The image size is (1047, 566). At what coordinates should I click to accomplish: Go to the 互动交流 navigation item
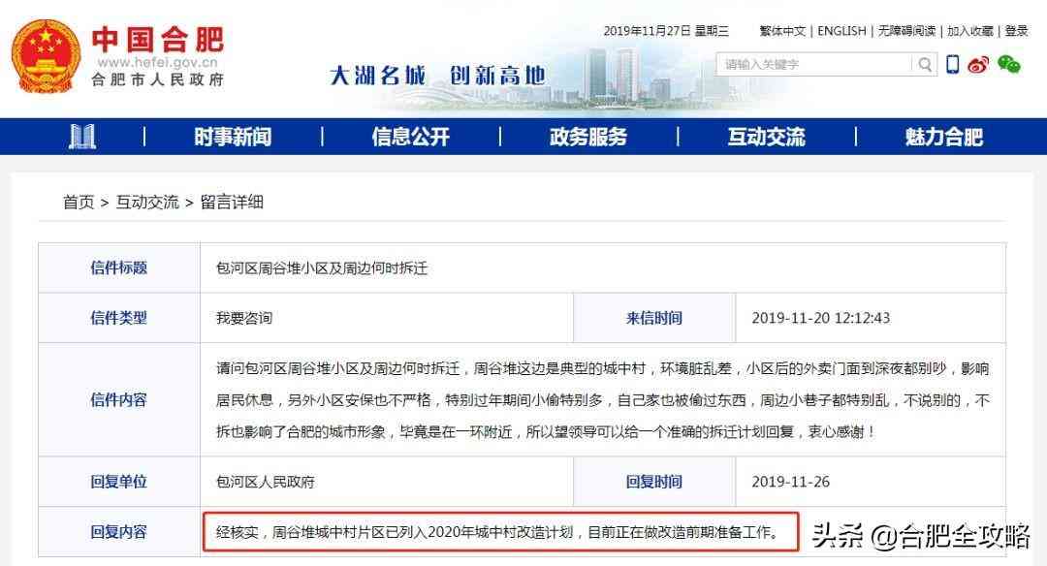pos(766,137)
